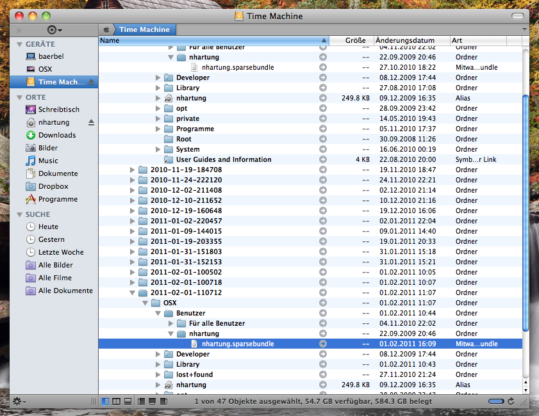Select the Library folder dated 01.02.2011 10:43
The height and width of the screenshot is (416, 539).
[x=310, y=364]
